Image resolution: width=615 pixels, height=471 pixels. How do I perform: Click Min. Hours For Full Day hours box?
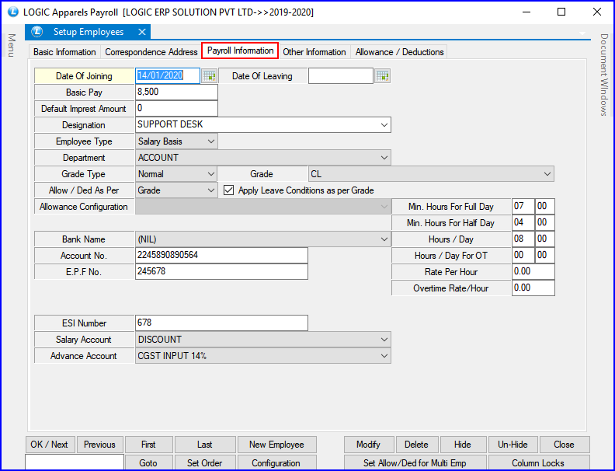tap(523, 207)
